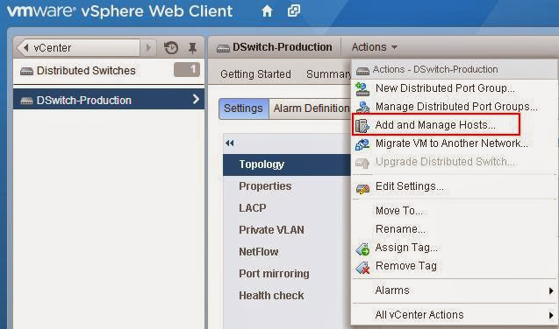The image size is (559, 329).
Task: Go to vSphere Home via house icon
Action: tap(267, 11)
